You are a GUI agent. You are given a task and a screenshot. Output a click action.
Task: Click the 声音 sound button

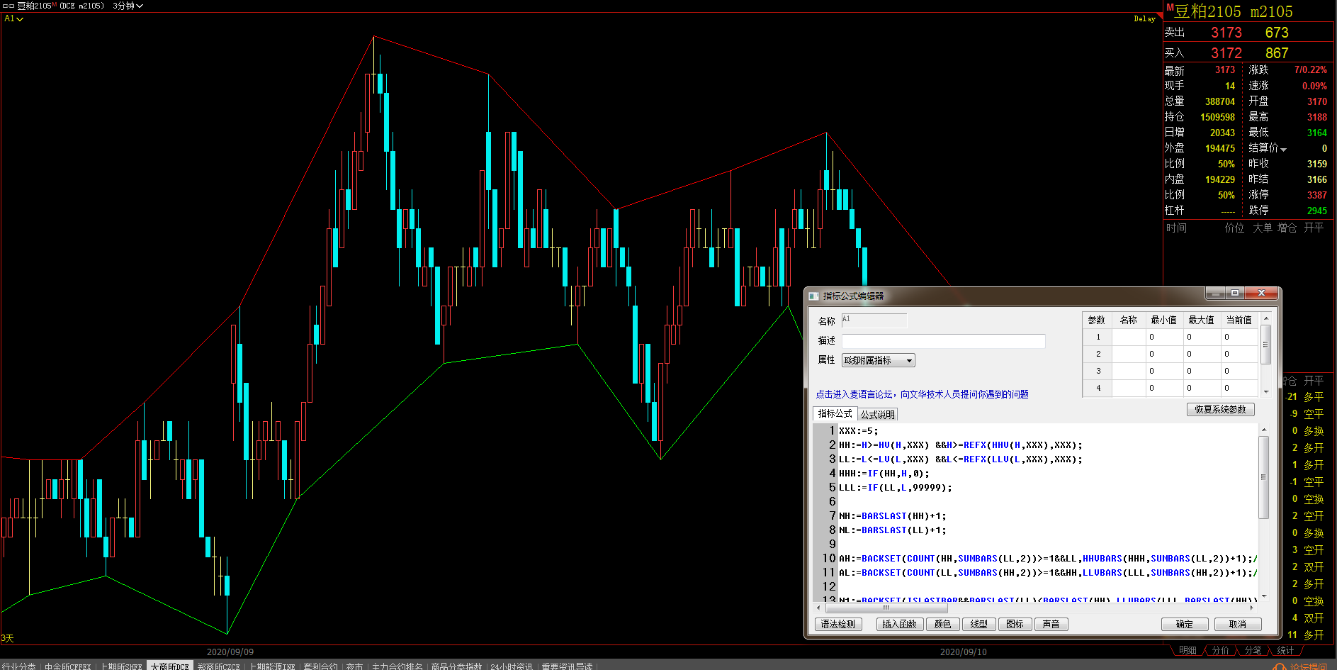click(x=1051, y=624)
